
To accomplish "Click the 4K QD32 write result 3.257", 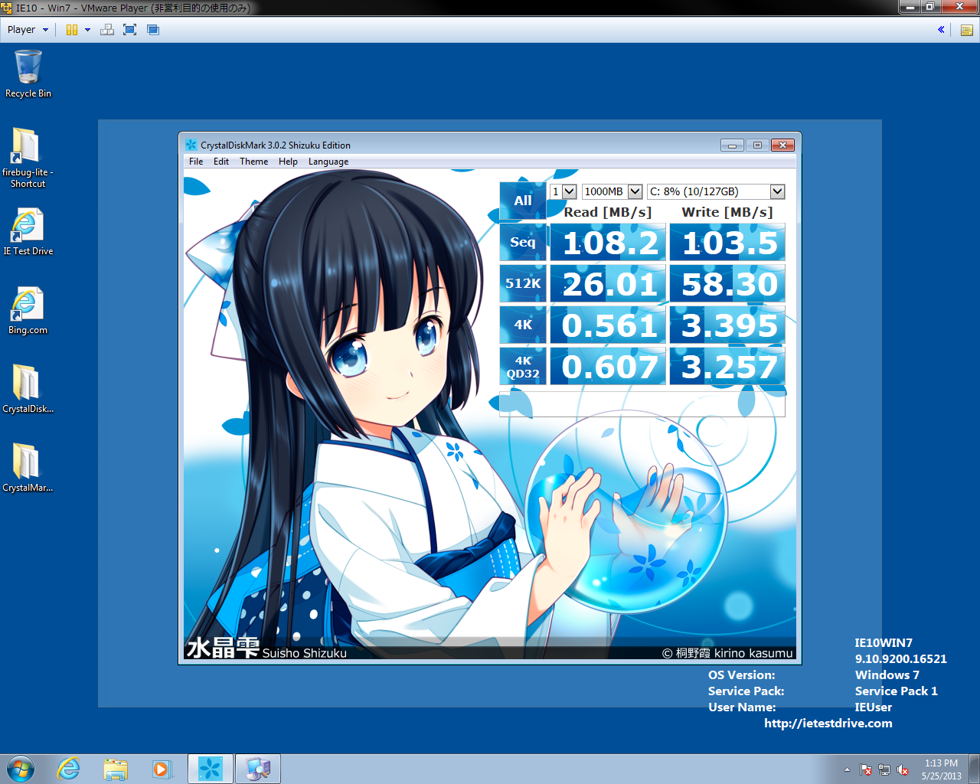I will tap(727, 366).
